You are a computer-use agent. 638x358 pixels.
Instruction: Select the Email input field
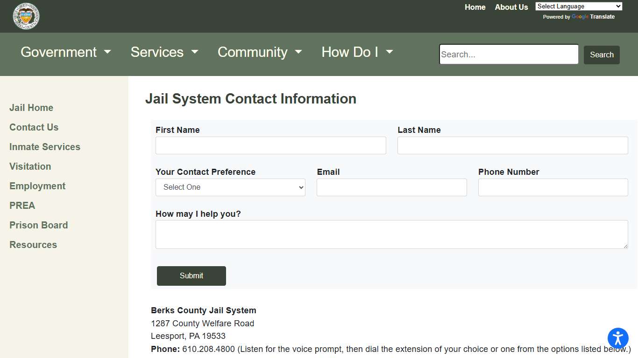[x=391, y=187]
